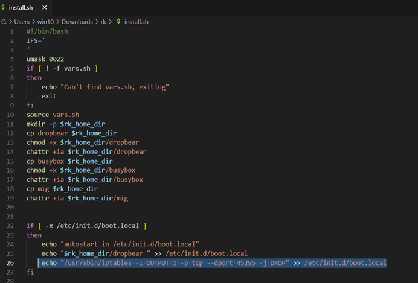The width and height of the screenshot is (418, 283).
Task: Click line number 26 in the gutter
Action: [10, 263]
